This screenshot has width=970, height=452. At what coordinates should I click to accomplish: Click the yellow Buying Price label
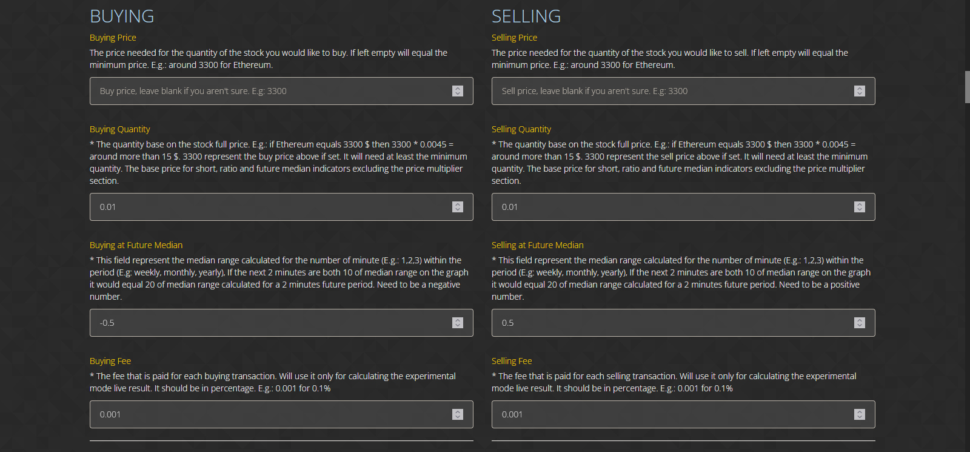pos(113,38)
